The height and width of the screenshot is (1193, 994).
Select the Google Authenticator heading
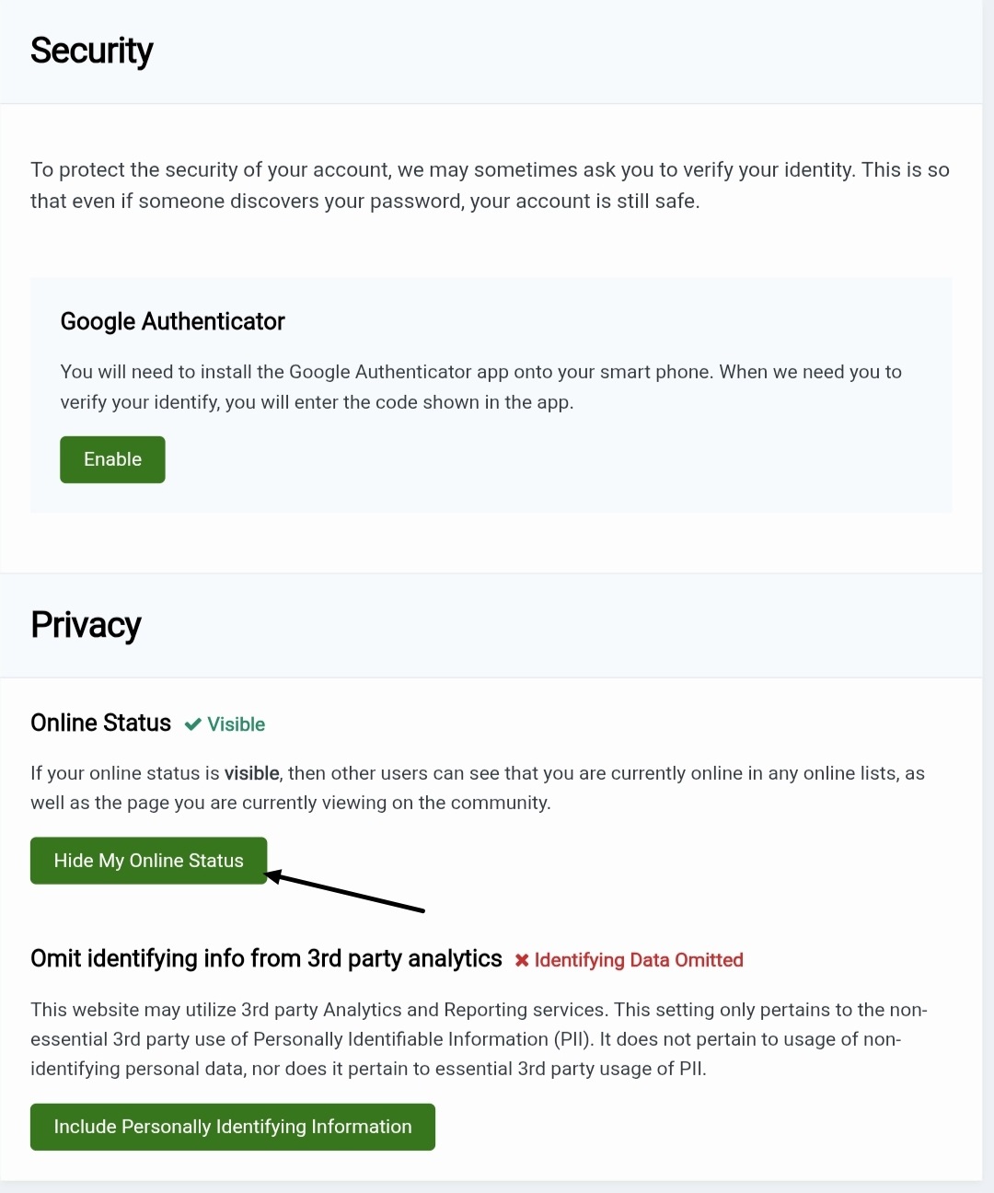tap(173, 321)
